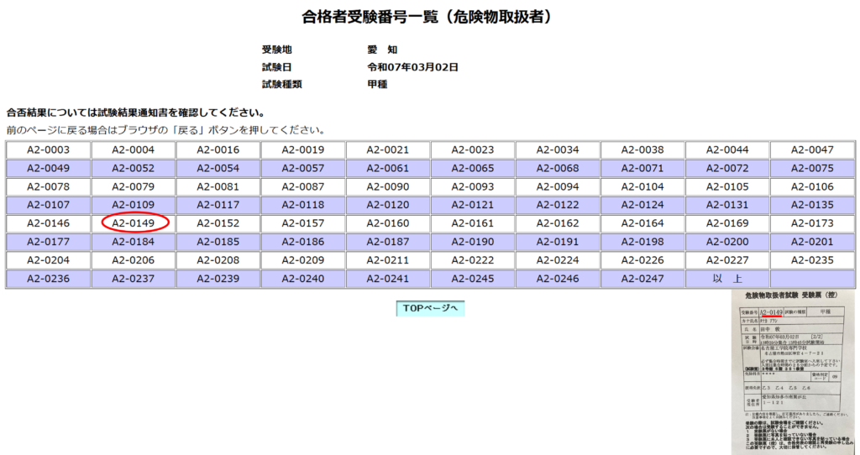Select exam number A2-0093

point(473,186)
